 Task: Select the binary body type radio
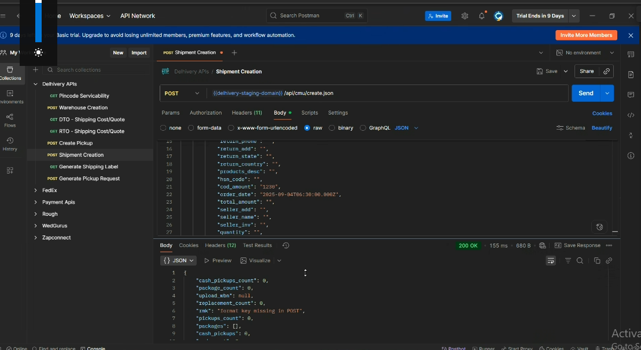[333, 128]
